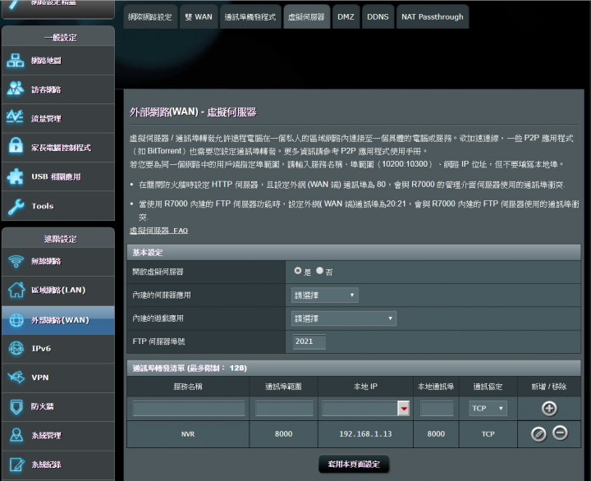Viewport: 591px width, 481px height.
Task: Open the Tools page
Action: (x=57, y=206)
